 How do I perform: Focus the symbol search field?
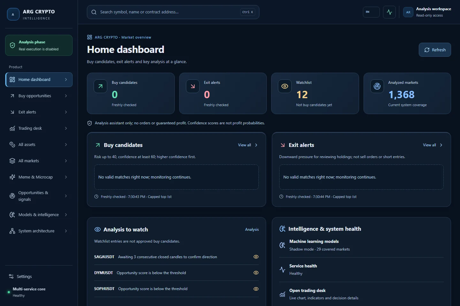tap(173, 12)
